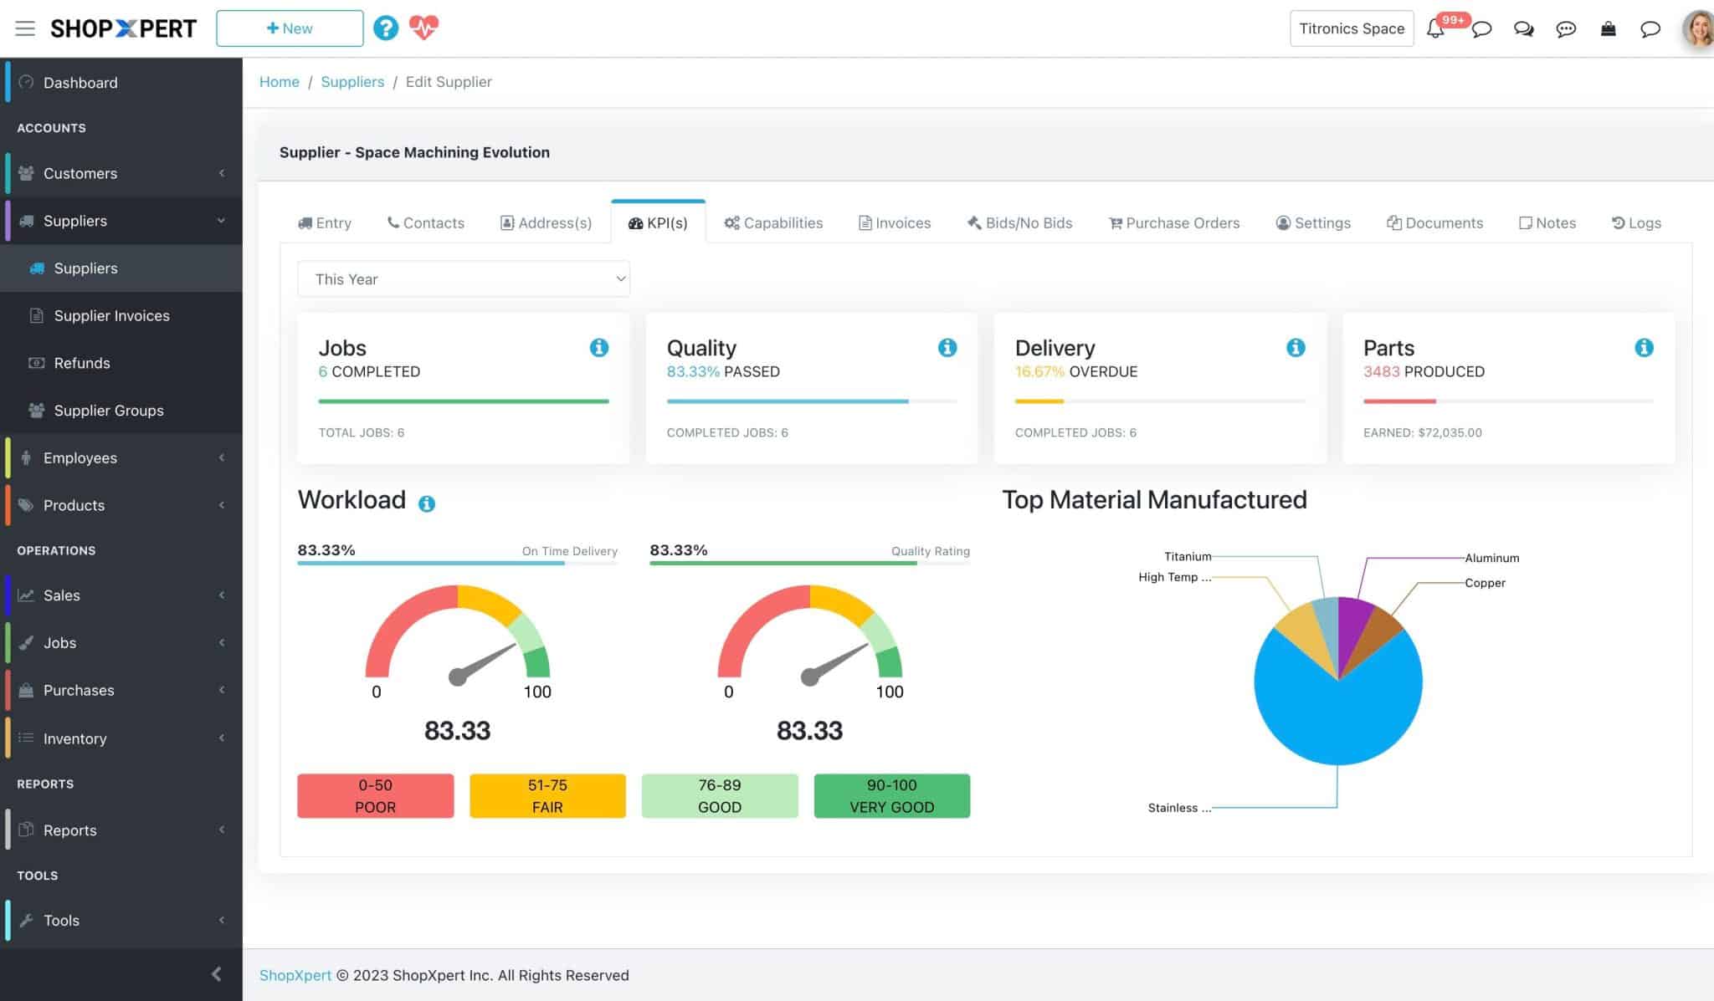Click the shopping bag icon in header
Viewport: 1714px width, 1001px height.
click(1608, 28)
